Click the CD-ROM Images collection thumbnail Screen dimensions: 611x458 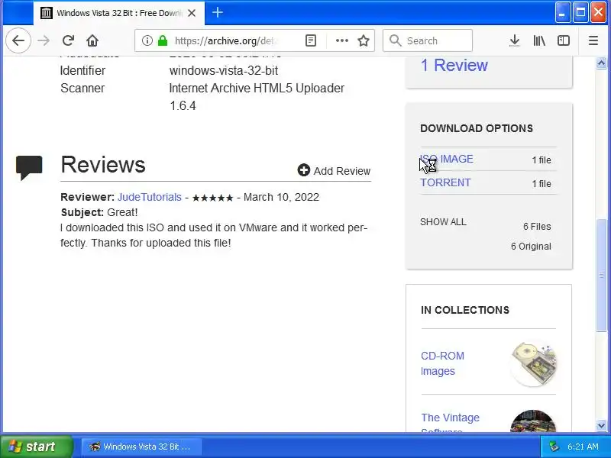[x=533, y=364]
